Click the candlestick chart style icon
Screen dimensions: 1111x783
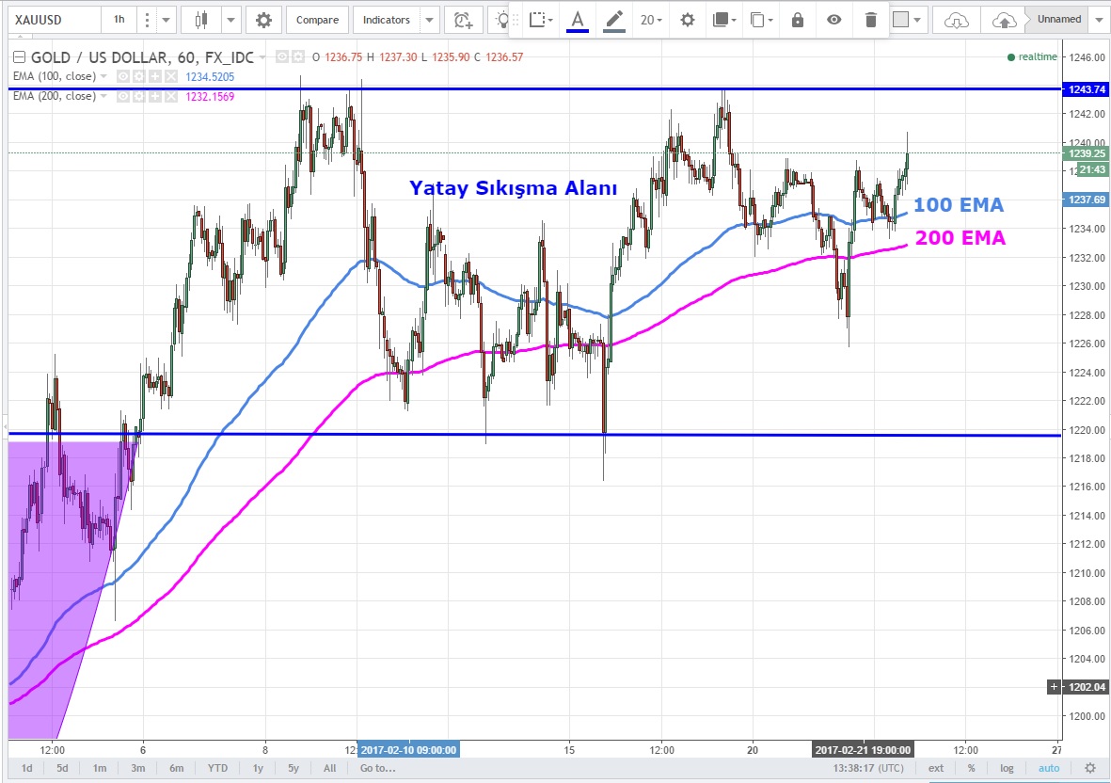click(200, 20)
